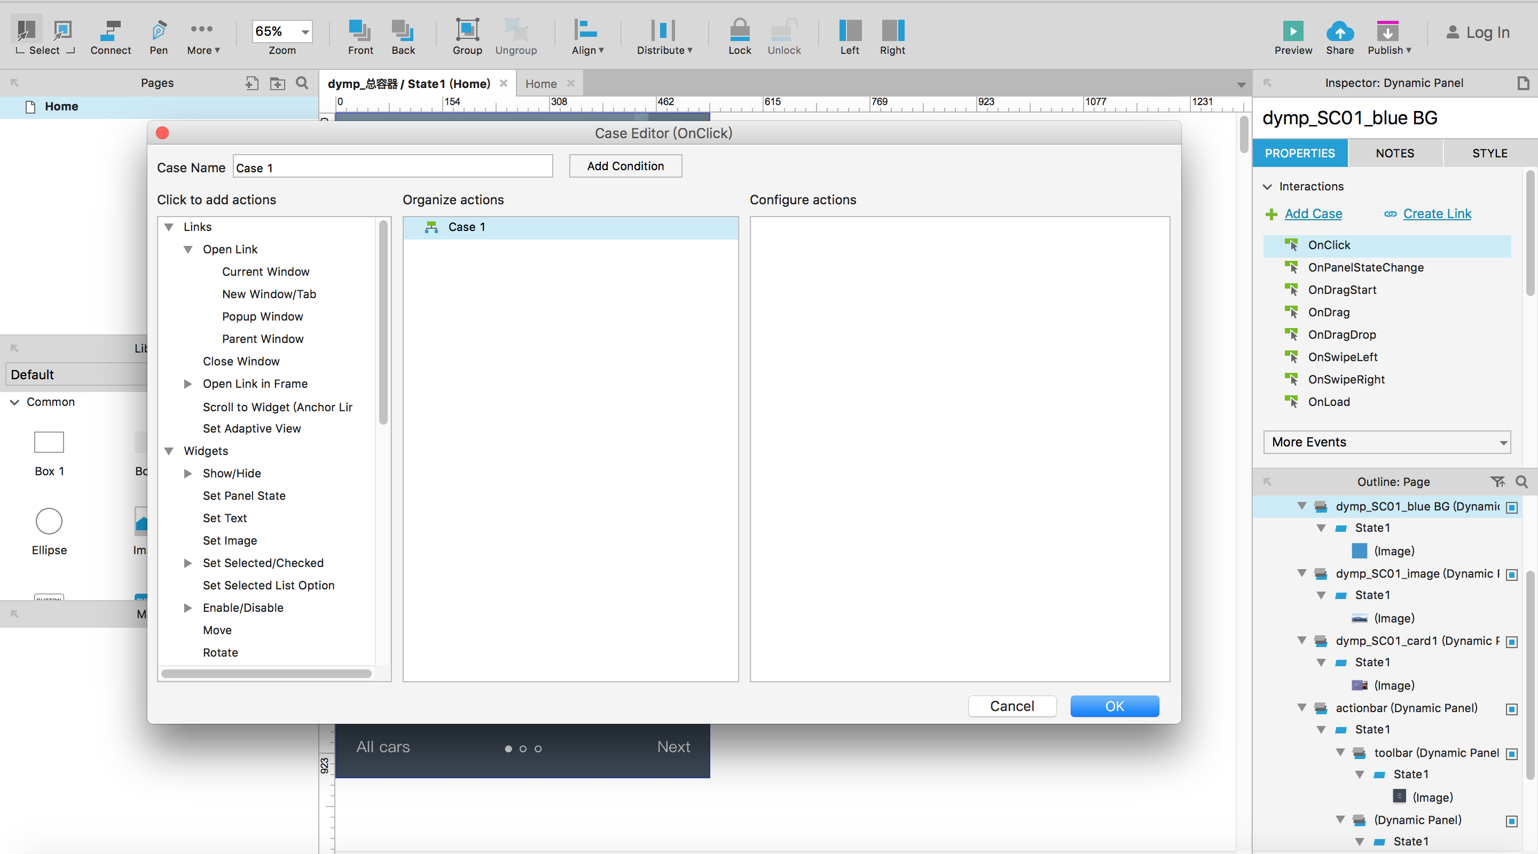
Task: Toggle visibility square of actionbar panel
Action: [x=1511, y=709]
